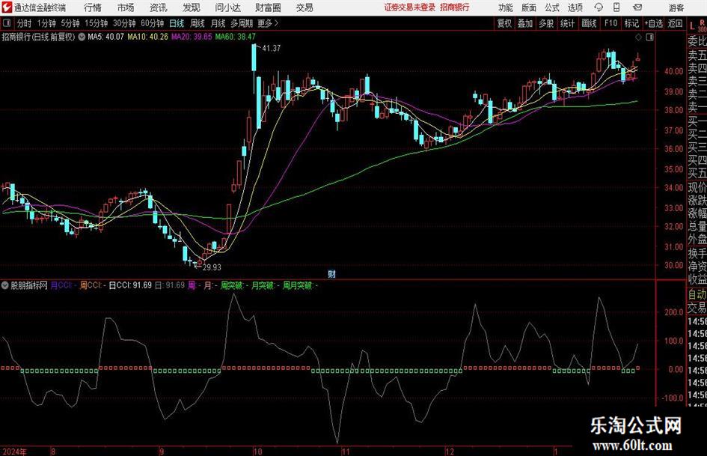Screen dimensions: 707x456
Task: Click the 通达信 red logo icon
Action: tap(7, 7)
